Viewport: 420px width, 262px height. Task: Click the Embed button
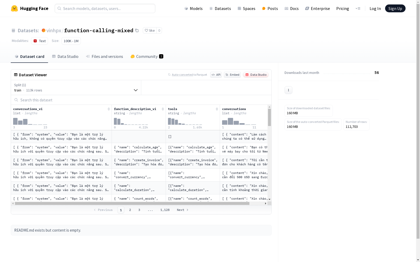(x=232, y=75)
